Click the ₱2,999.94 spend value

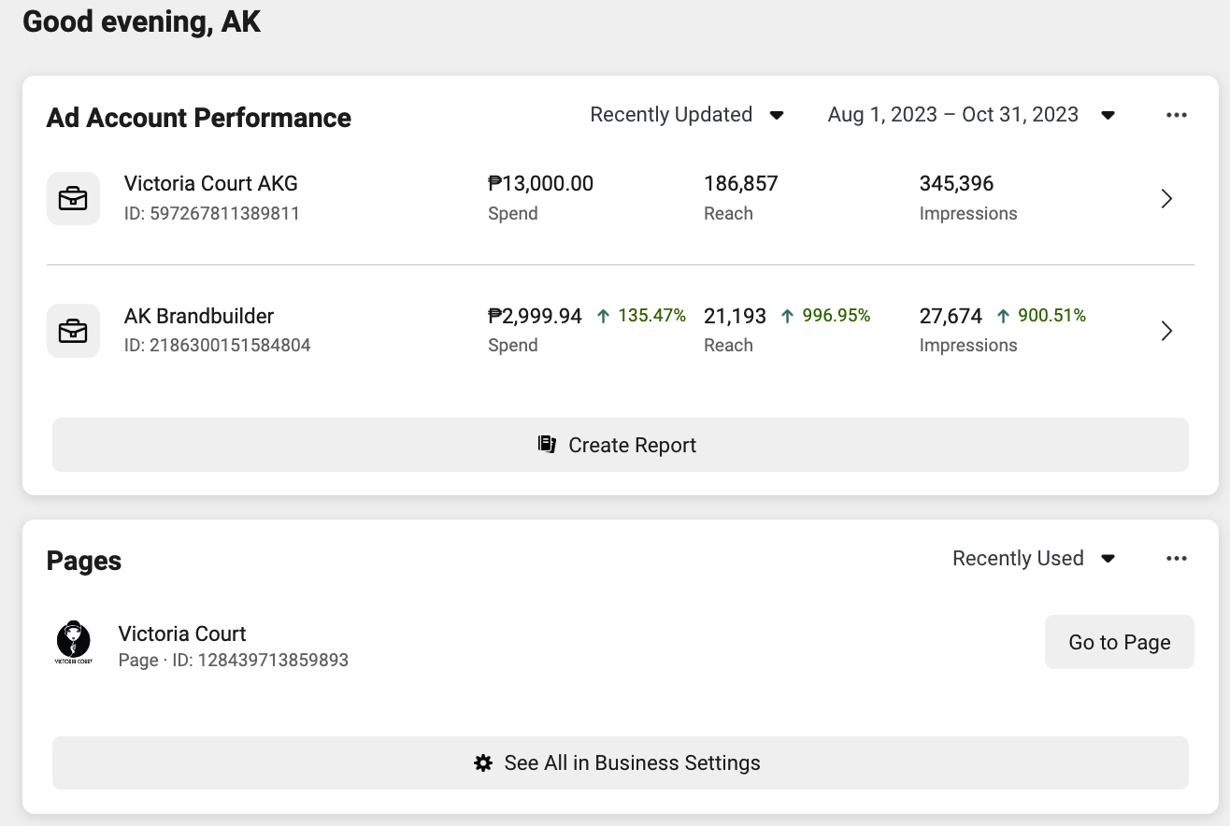[535, 316]
